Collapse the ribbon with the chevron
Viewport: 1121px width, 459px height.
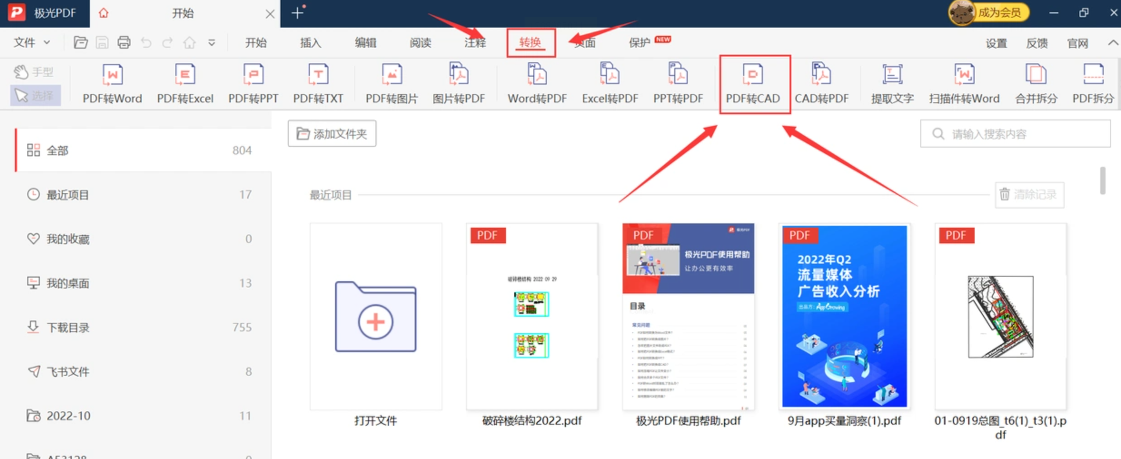point(1113,43)
